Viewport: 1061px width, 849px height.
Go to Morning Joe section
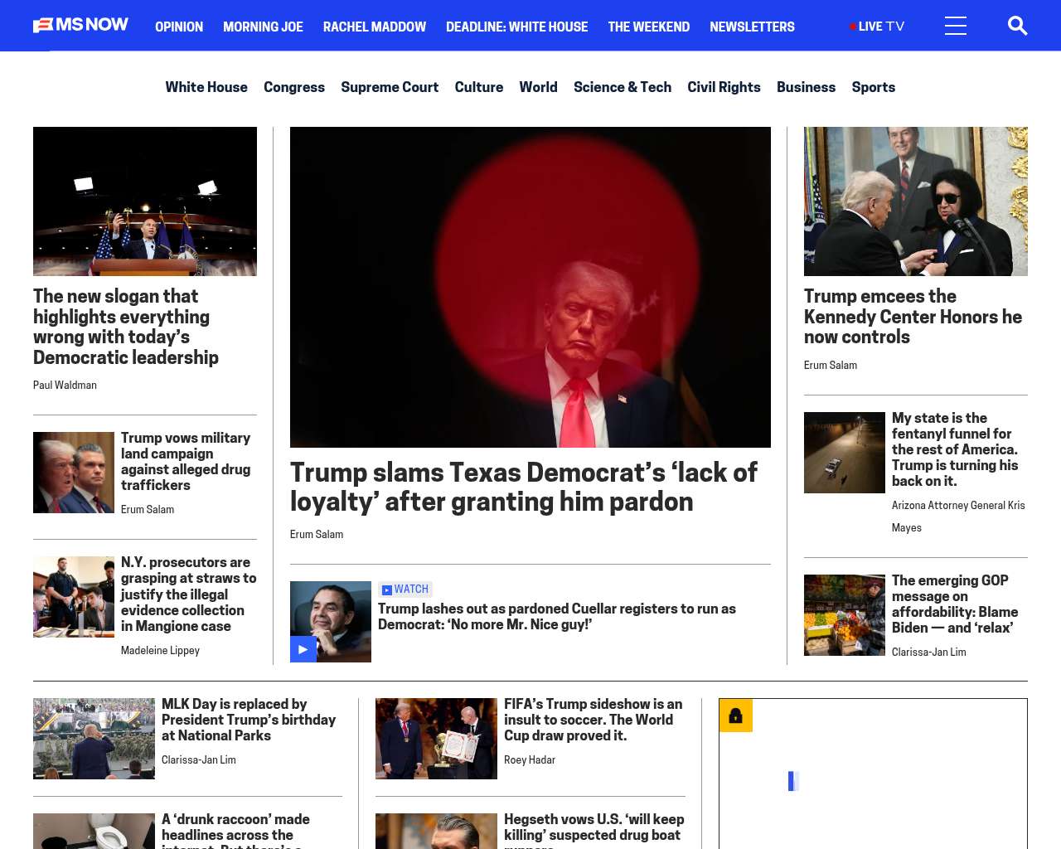point(263,27)
